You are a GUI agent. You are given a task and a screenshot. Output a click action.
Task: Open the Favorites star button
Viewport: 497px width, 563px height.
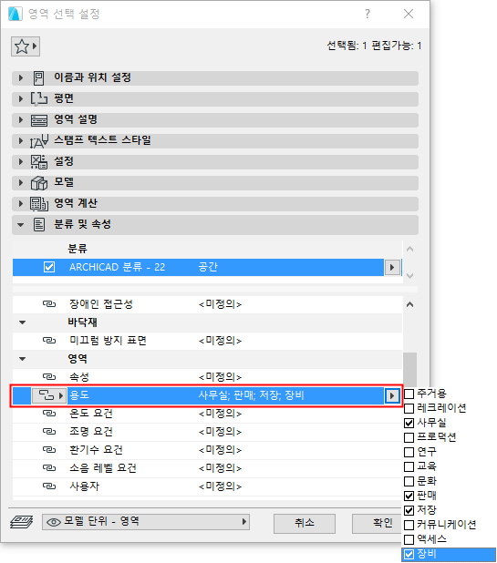[26, 46]
